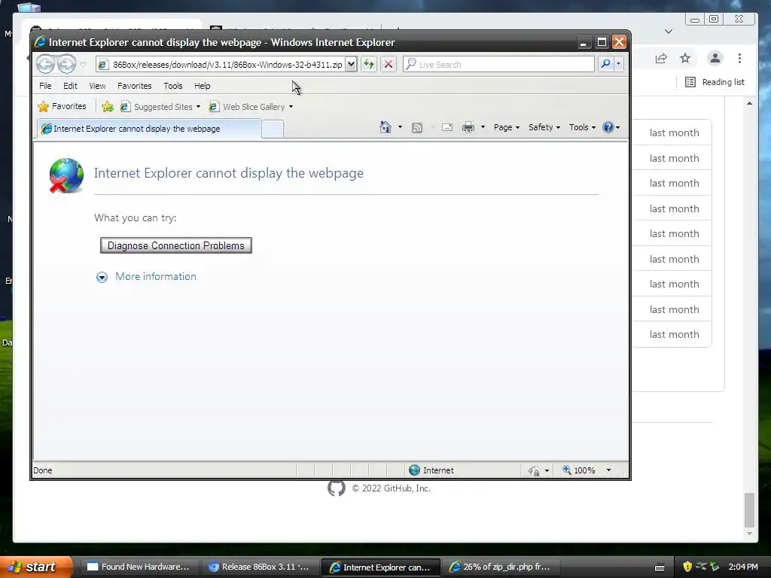Click the Live Search input box
771x578 pixels.
[x=498, y=65]
